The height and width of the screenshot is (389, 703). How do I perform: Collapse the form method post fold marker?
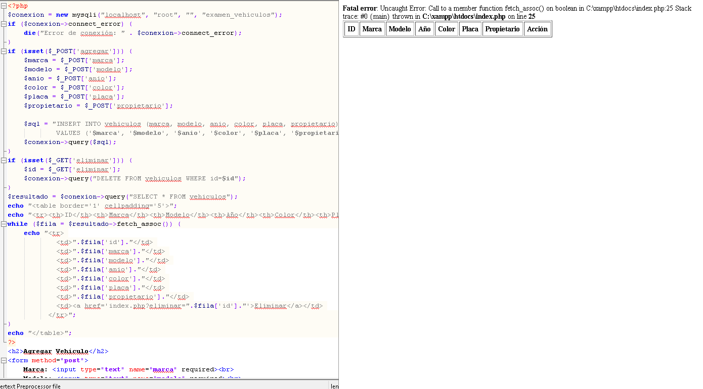4,361
